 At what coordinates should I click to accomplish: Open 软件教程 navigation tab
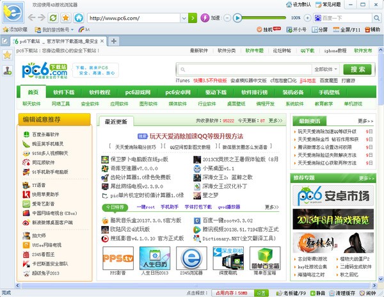click(x=100, y=92)
